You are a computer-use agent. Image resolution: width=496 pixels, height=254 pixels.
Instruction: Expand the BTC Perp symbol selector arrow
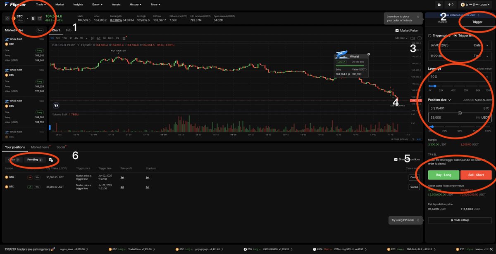pyautogui.click(x=27, y=18)
